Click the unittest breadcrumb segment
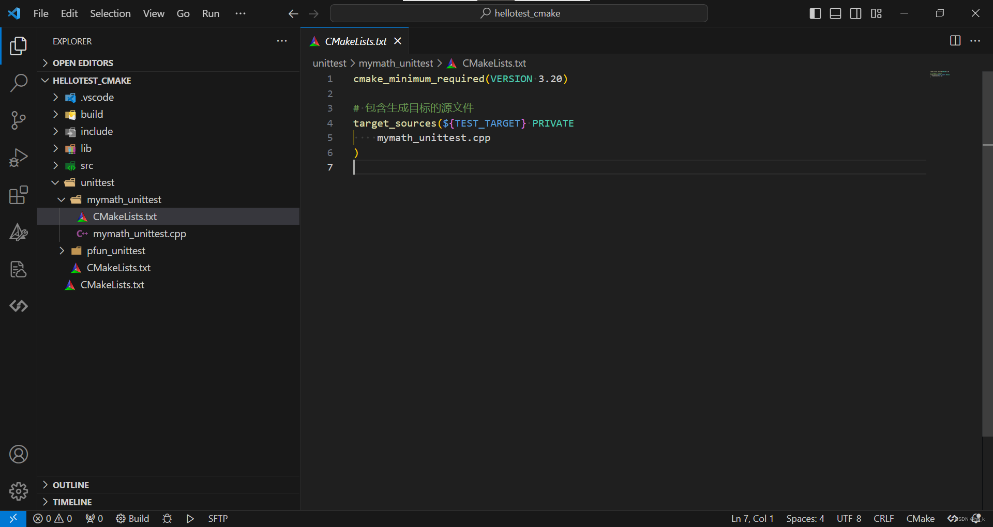Screen dimensions: 993x527 point(329,63)
